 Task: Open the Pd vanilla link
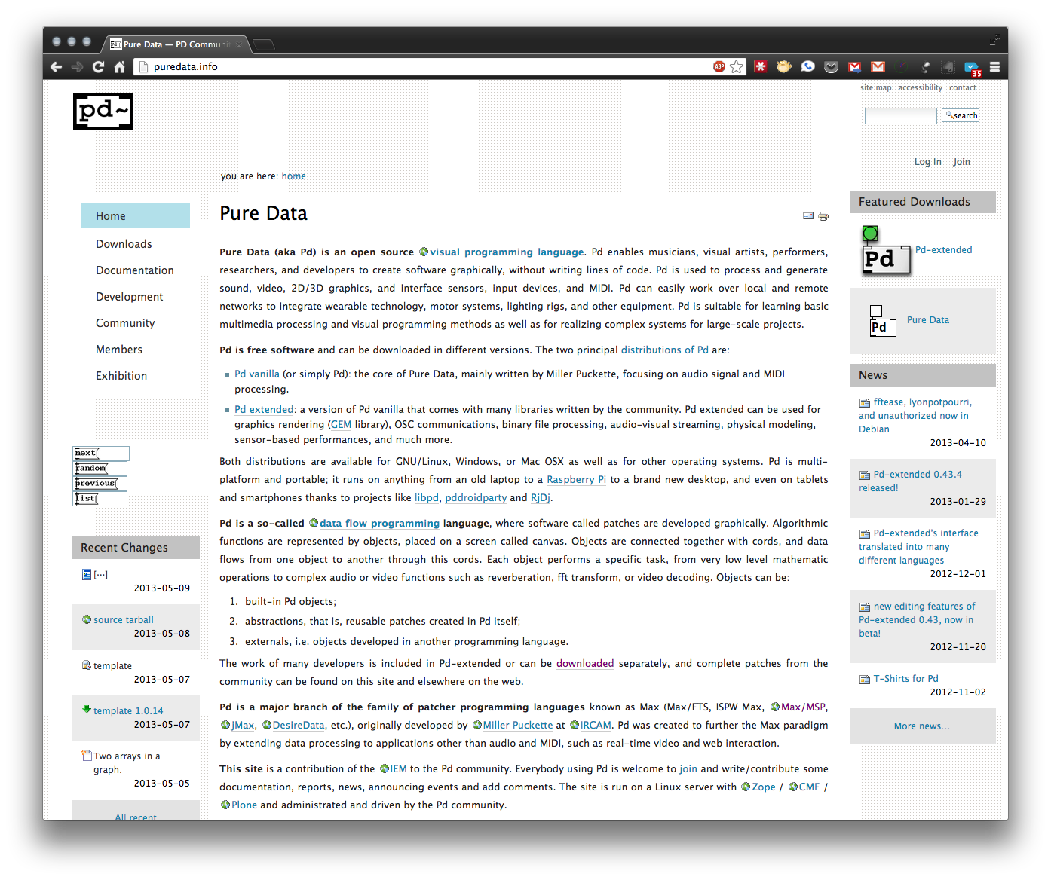coord(257,374)
